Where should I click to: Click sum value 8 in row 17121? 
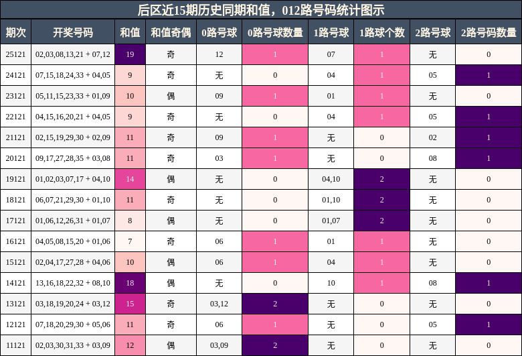[130, 221]
